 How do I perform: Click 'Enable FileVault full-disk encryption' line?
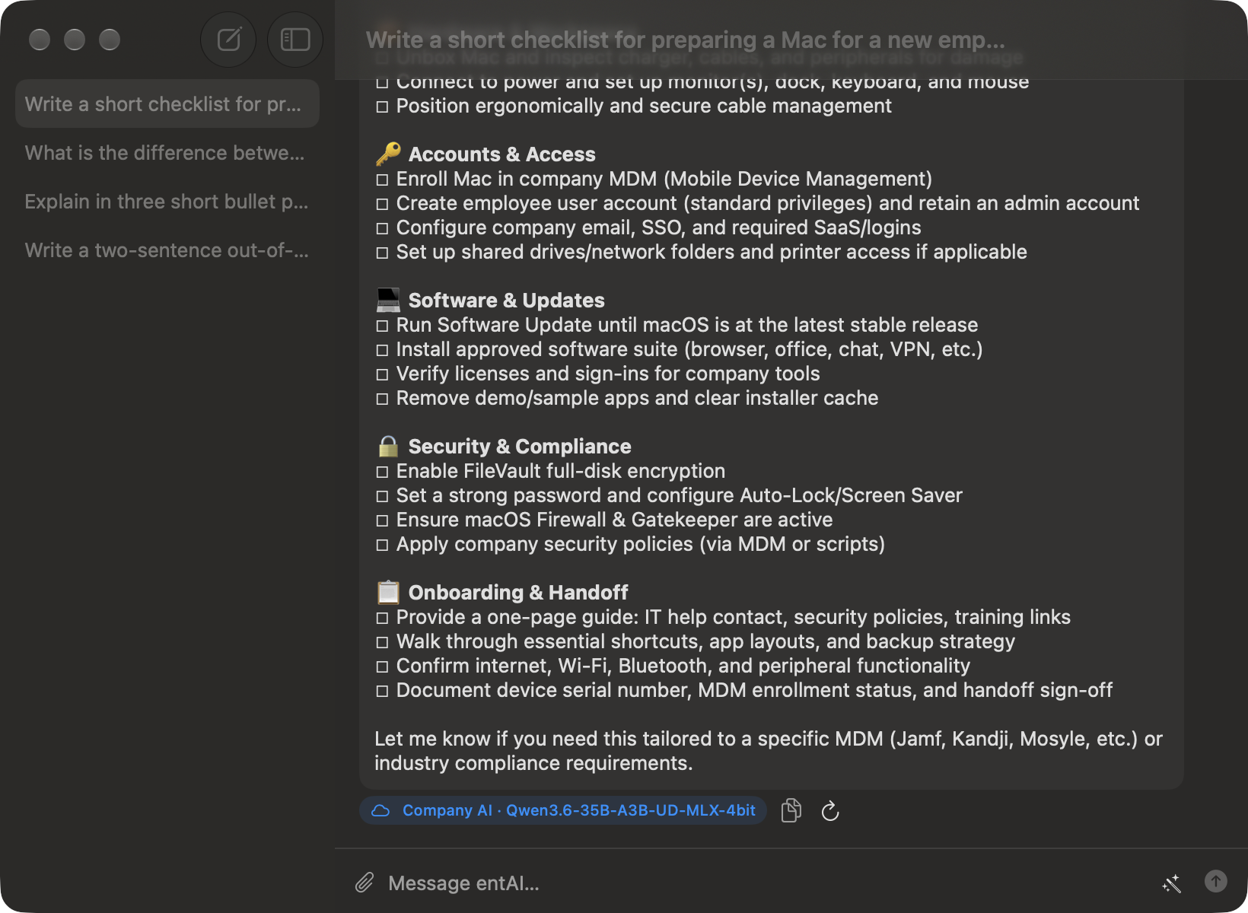551,471
